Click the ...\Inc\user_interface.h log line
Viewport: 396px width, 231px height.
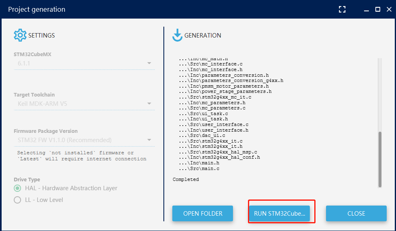[x=214, y=130]
